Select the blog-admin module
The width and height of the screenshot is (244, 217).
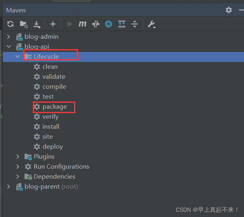coord(42,37)
